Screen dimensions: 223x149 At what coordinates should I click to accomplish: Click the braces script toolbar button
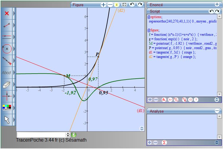(x=190, y=100)
